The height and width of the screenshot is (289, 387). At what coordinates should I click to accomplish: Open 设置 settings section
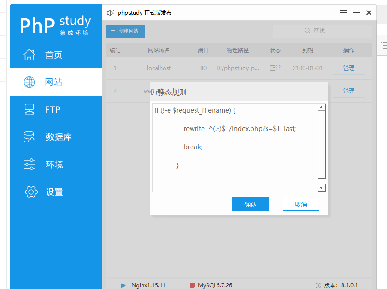56,192
